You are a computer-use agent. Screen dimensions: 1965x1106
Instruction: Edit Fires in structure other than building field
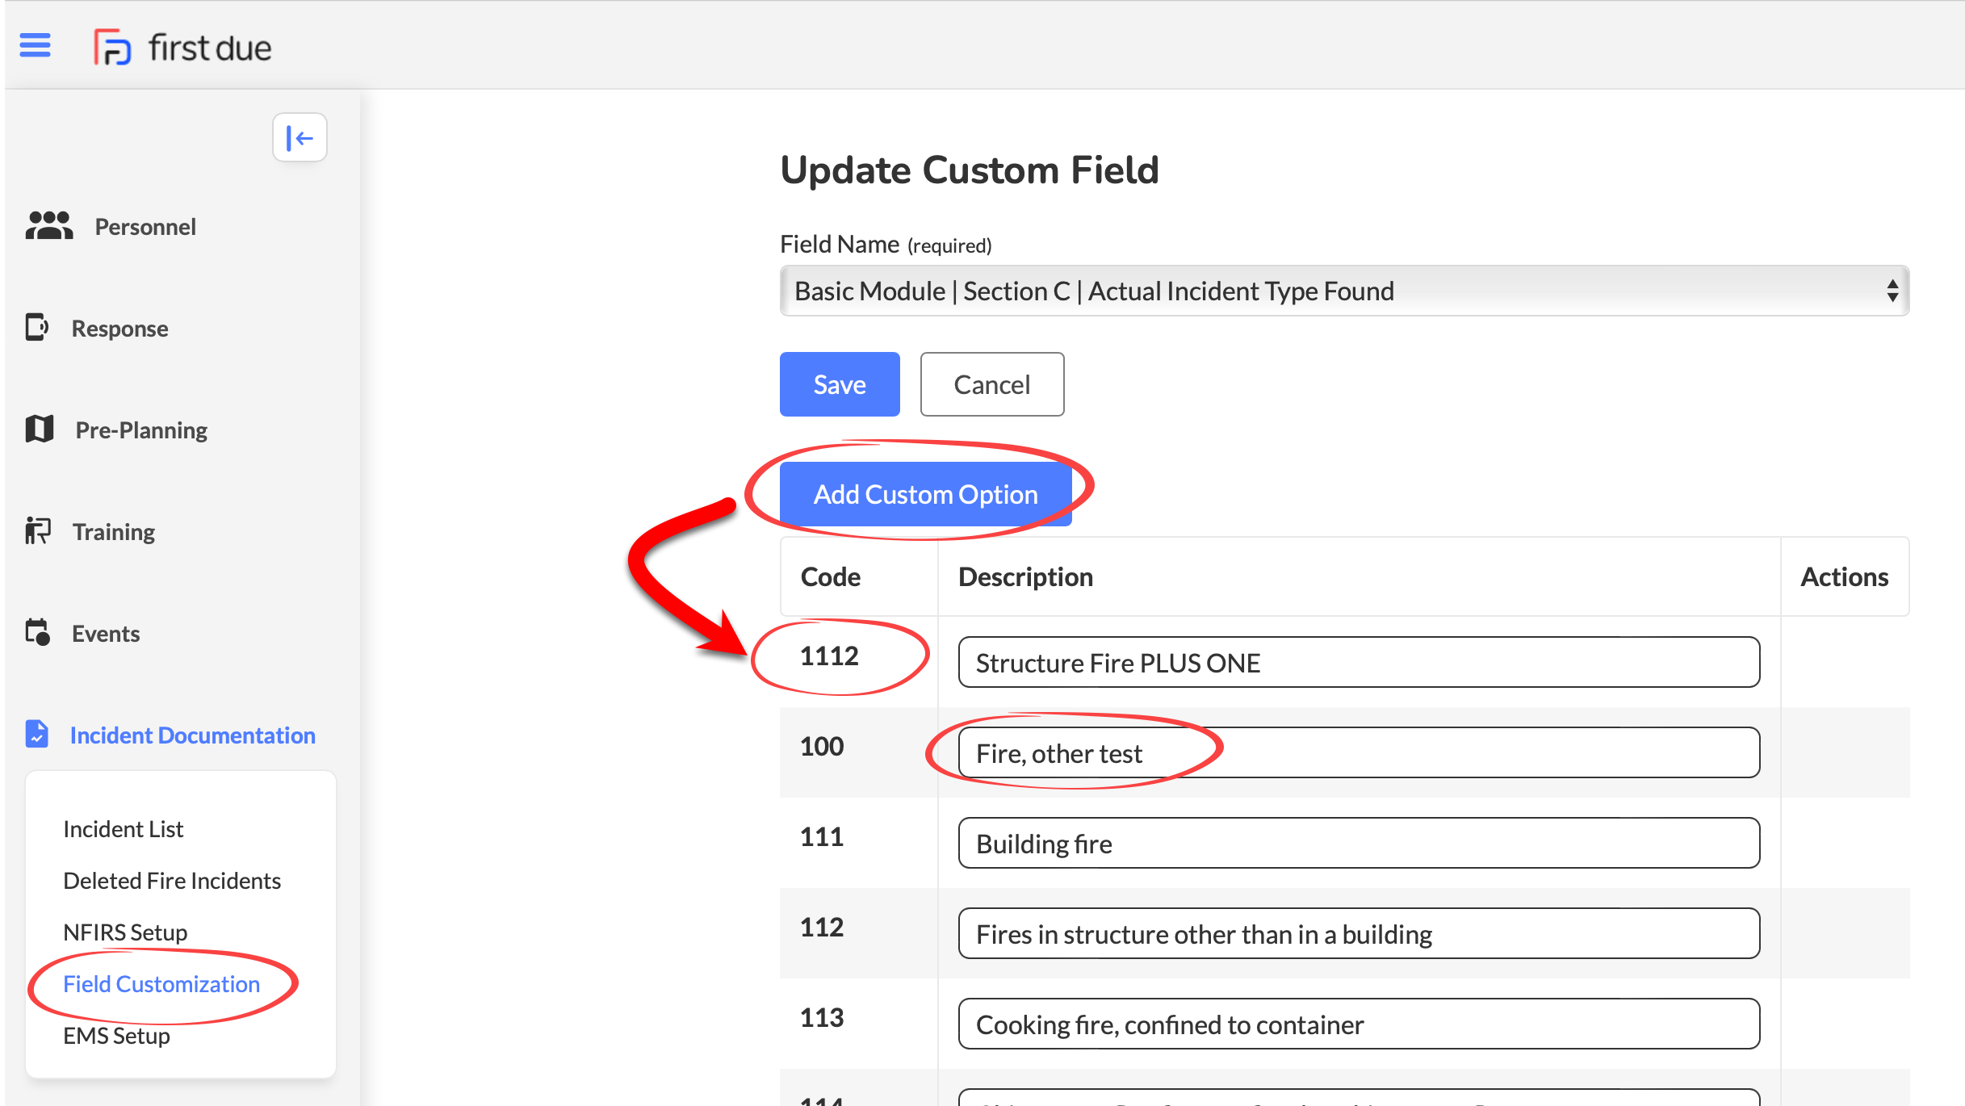tap(1359, 933)
